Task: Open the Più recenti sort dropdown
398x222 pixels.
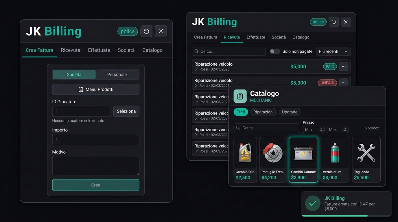Action: point(333,51)
